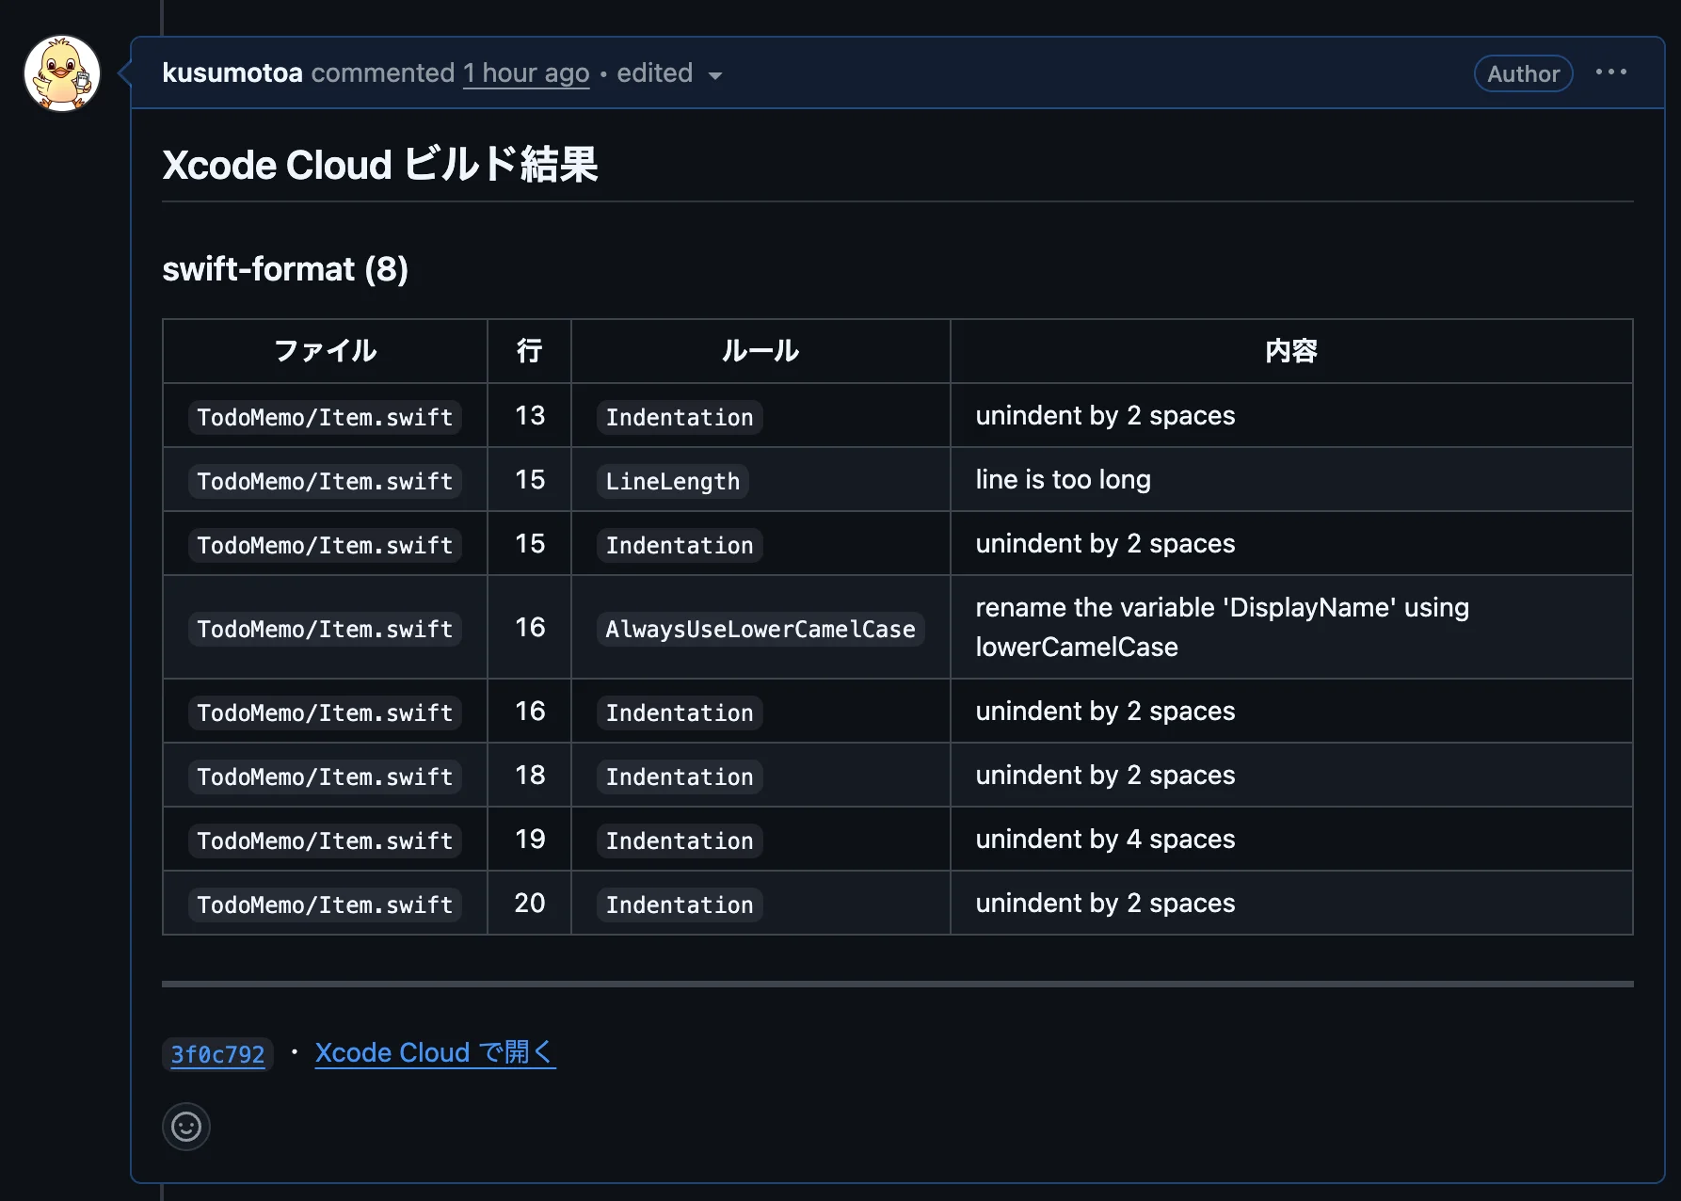Viewport: 1681px width, 1201px height.
Task: Select TodoMemo/Item.swift in the AlwaysUseLowerCamelCase row
Action: tap(325, 629)
